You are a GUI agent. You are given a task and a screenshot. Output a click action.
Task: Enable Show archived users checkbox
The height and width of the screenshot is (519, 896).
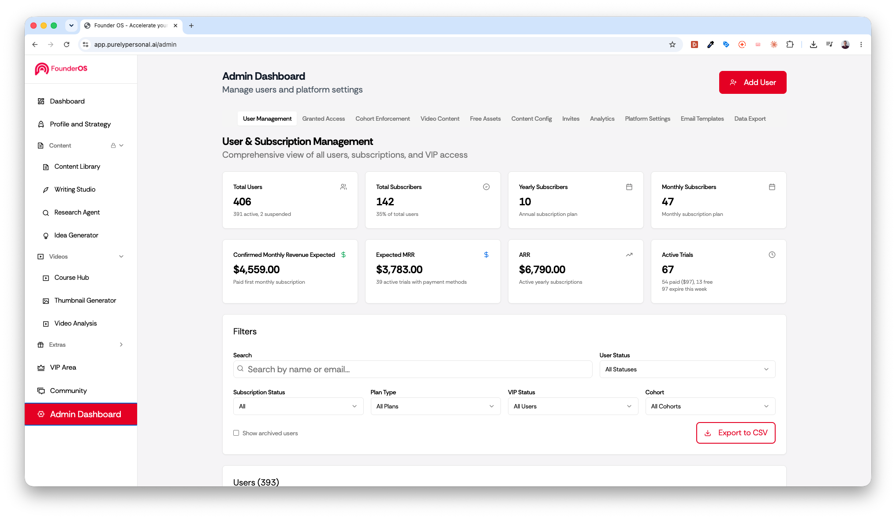pos(236,433)
